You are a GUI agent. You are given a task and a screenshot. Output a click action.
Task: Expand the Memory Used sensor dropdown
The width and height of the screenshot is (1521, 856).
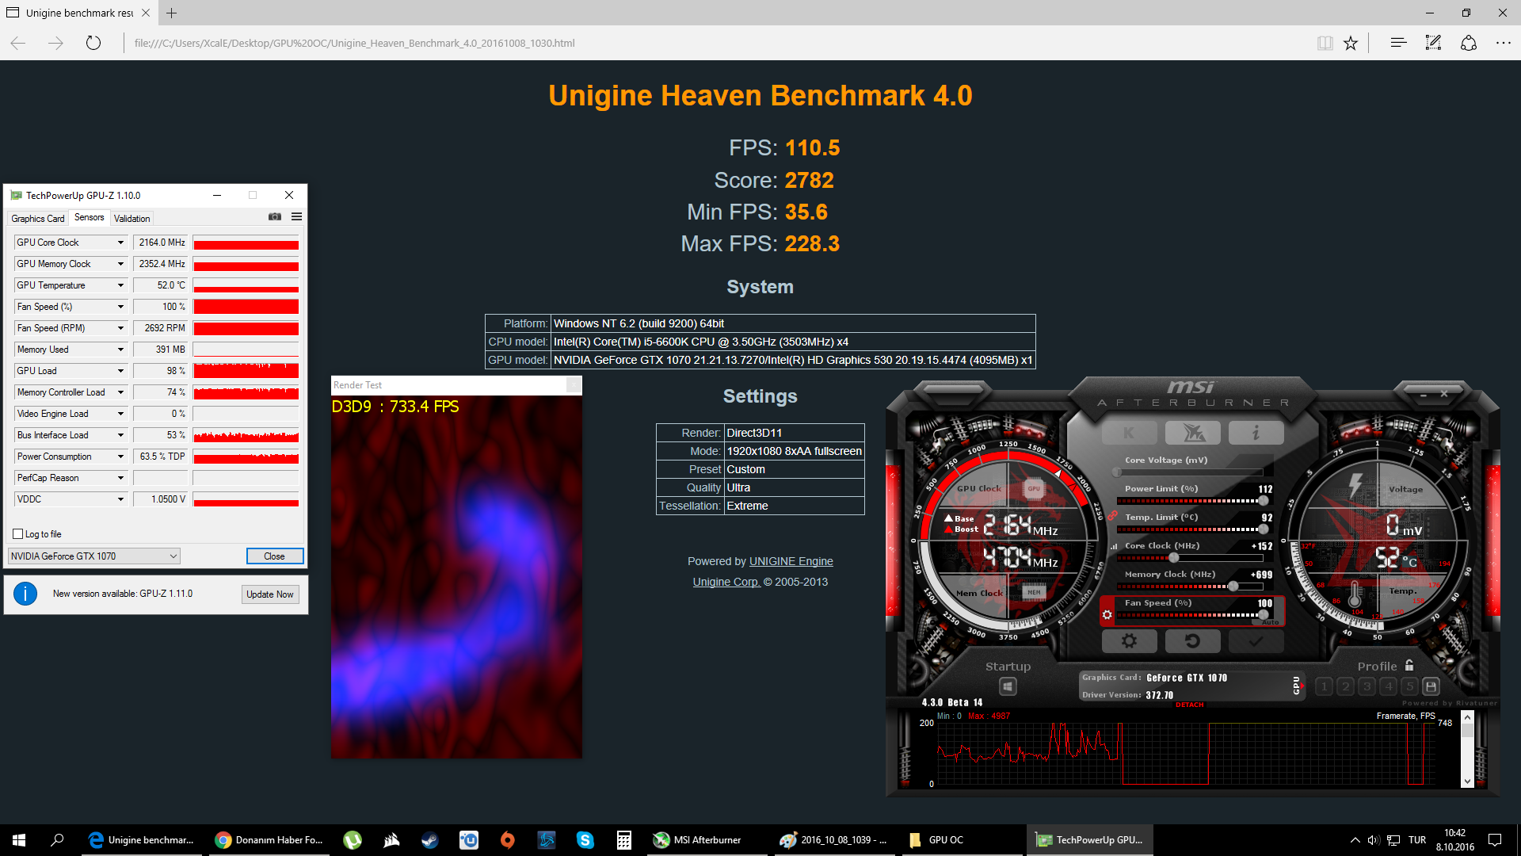(120, 350)
